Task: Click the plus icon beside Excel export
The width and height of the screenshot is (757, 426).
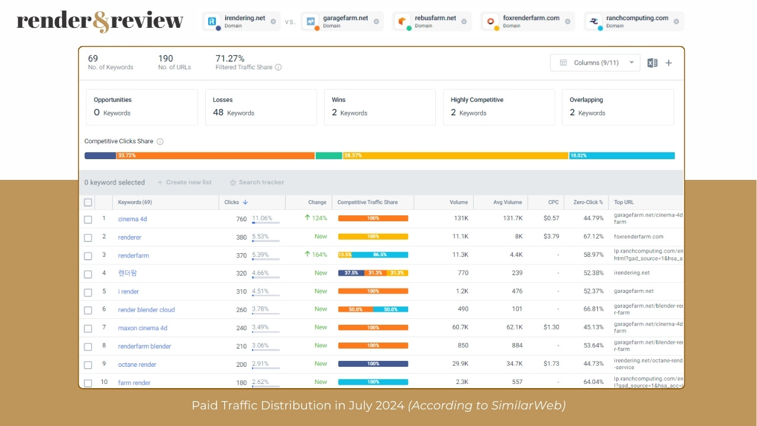Action: click(x=669, y=63)
